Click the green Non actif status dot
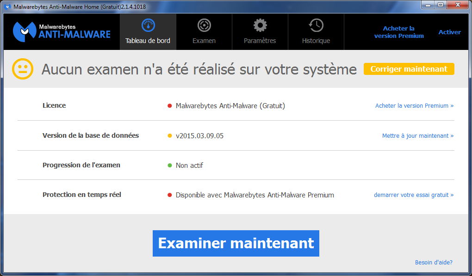 tap(169, 165)
